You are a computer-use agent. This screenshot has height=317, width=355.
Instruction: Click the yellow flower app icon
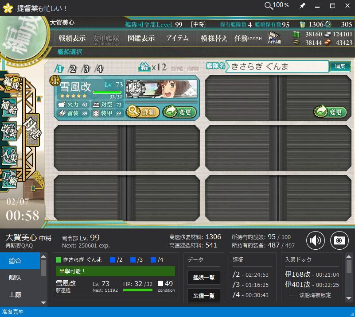click(x=8, y=8)
